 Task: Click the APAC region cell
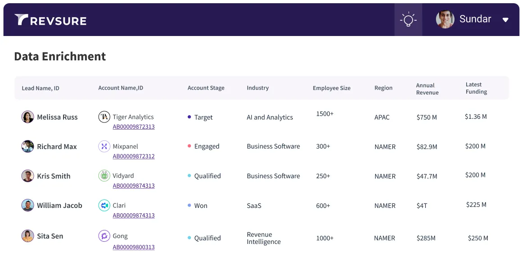[382, 117]
